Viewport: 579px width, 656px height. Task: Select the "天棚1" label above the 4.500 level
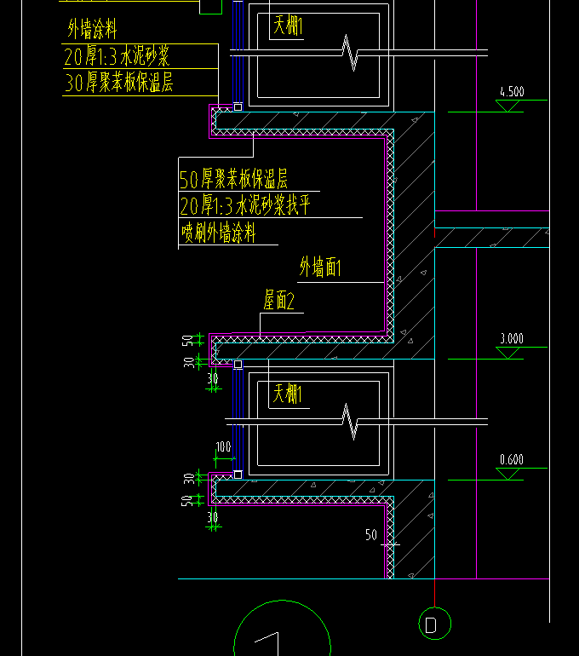(288, 25)
